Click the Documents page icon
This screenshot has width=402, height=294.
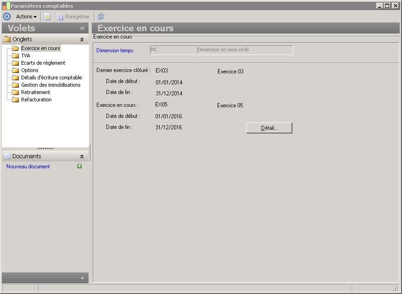coord(7,156)
